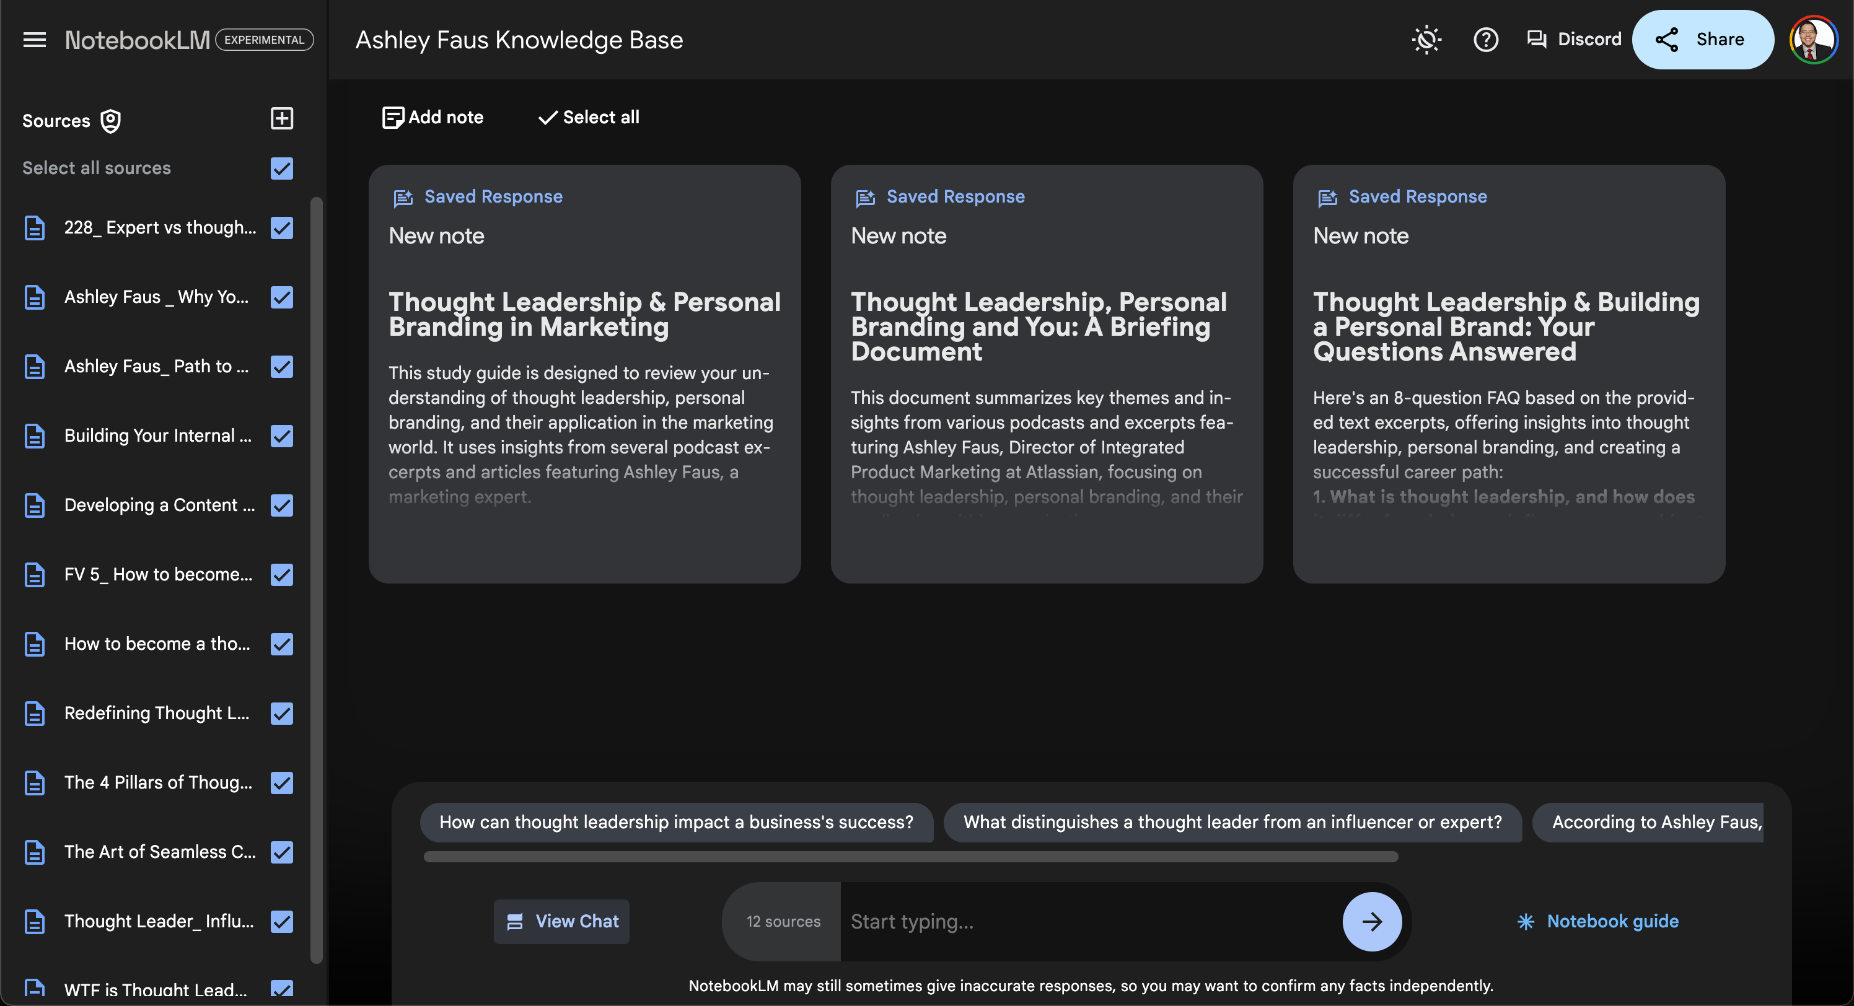Uncheck the Ashley Faus_ Path to source

(x=281, y=367)
